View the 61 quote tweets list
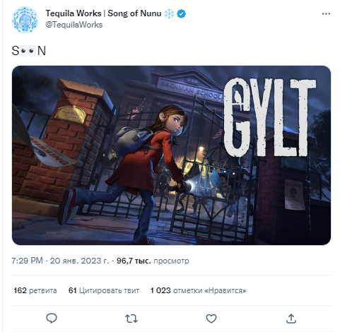Viewport: 340px width, 332px height. (x=104, y=290)
